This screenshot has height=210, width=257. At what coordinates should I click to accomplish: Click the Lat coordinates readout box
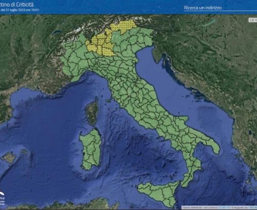pyautogui.click(x=253, y=20)
